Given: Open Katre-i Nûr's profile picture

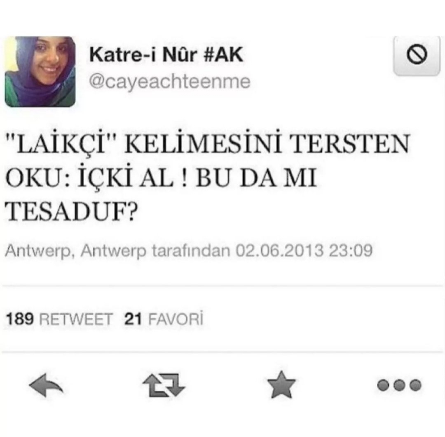Looking at the screenshot, I should 40,72.
